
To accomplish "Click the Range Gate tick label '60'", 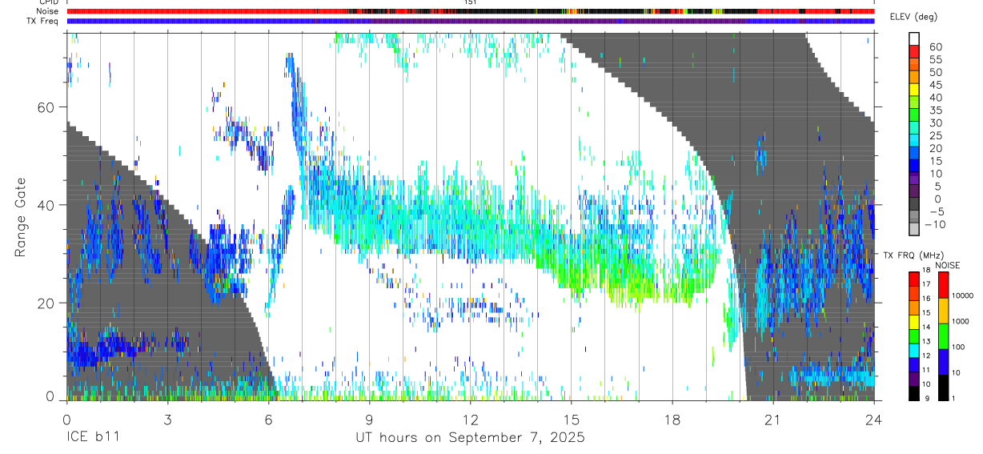I will (46, 106).
